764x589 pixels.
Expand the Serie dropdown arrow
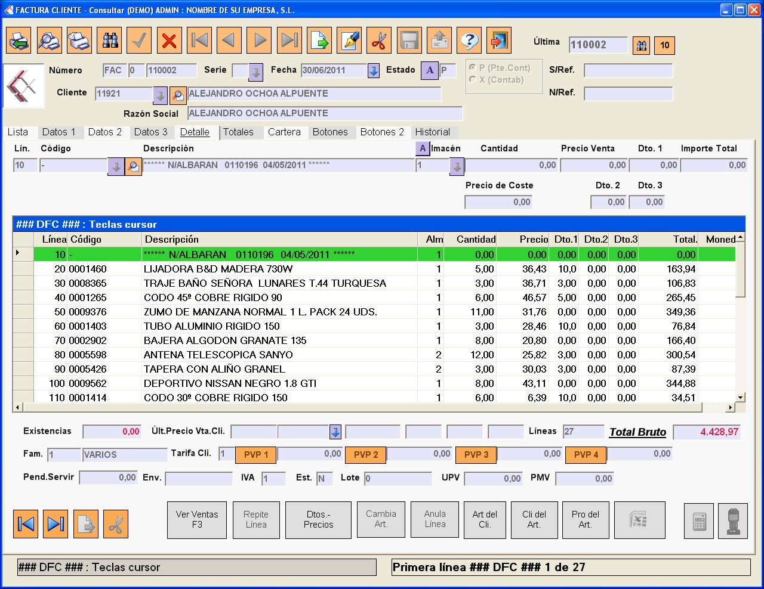point(255,72)
